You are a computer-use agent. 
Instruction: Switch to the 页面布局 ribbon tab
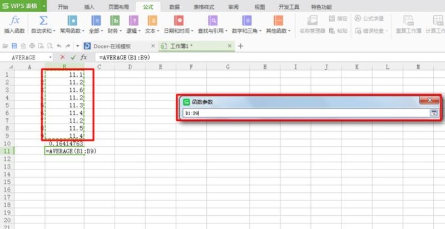pyautogui.click(x=118, y=7)
